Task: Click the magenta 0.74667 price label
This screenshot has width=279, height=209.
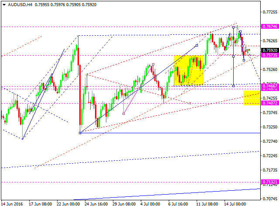Action: point(270,86)
